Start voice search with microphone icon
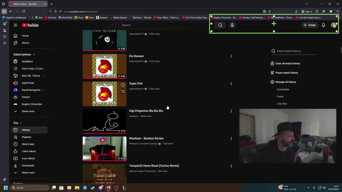 (232, 25)
